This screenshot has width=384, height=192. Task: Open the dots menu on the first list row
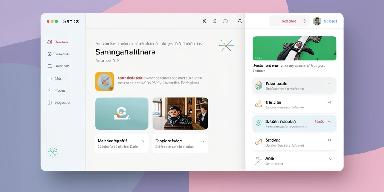pyautogui.click(x=330, y=84)
